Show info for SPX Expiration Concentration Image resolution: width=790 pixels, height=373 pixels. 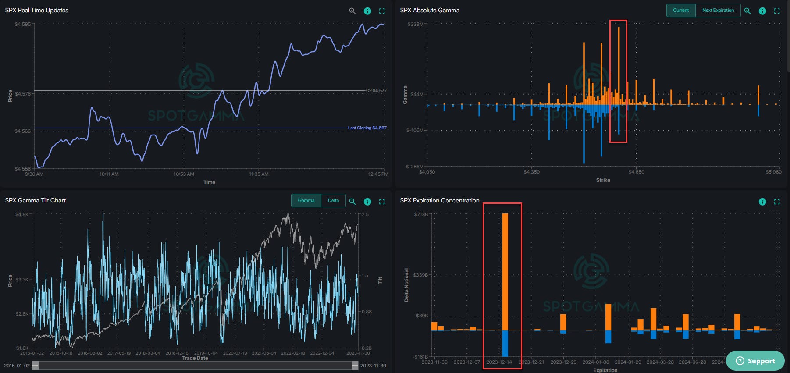762,202
